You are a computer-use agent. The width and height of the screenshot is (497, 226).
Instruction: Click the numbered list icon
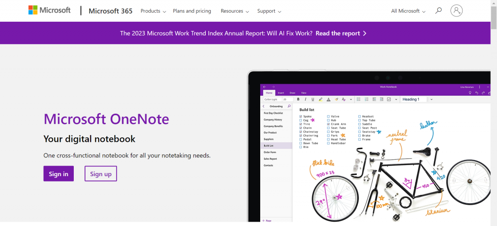click(x=366, y=99)
